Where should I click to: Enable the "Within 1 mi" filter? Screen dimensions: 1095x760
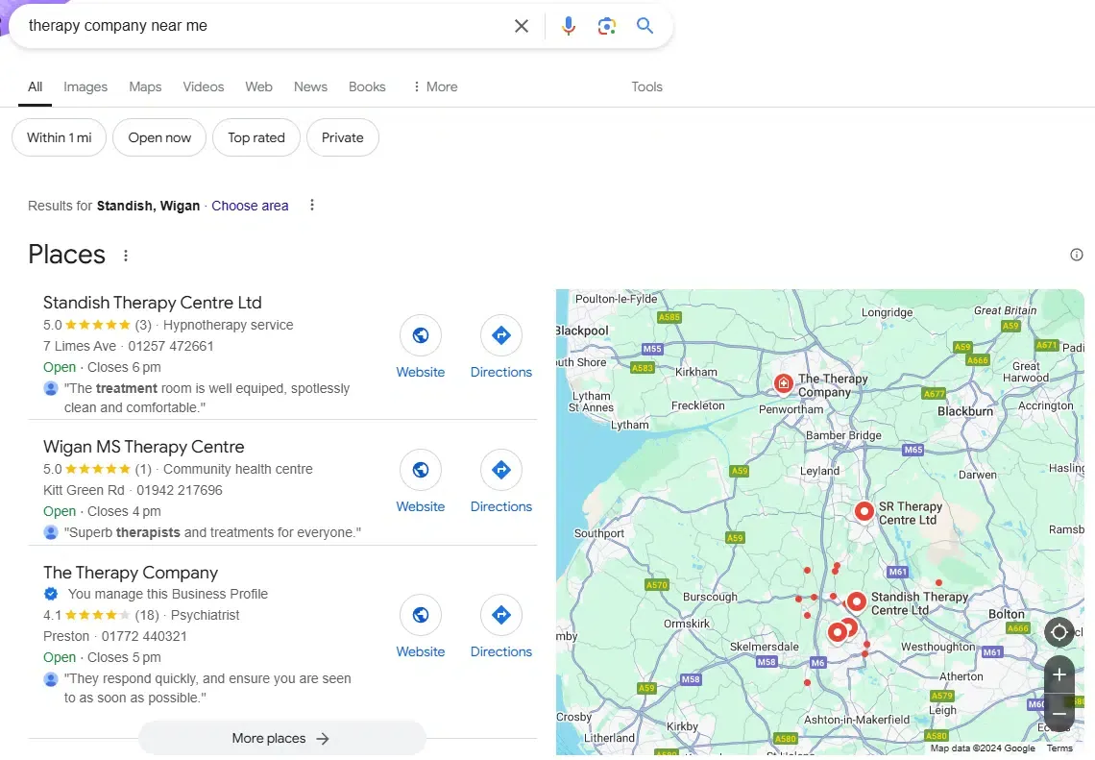(x=59, y=137)
